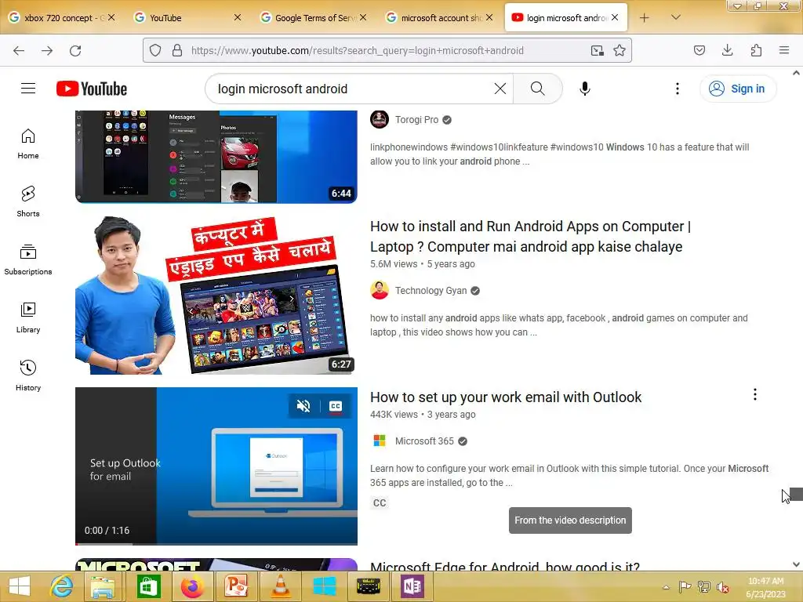The height and width of the screenshot is (602, 803).
Task: Click the URL address bar
Action: 387,50
